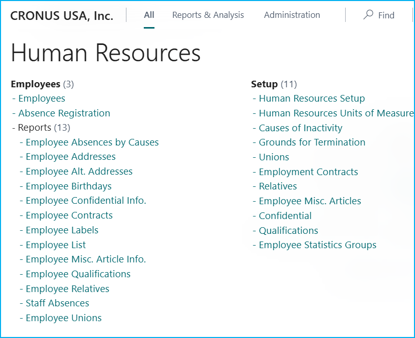Open Absence Registration
This screenshot has height=338, width=415.
click(x=64, y=113)
